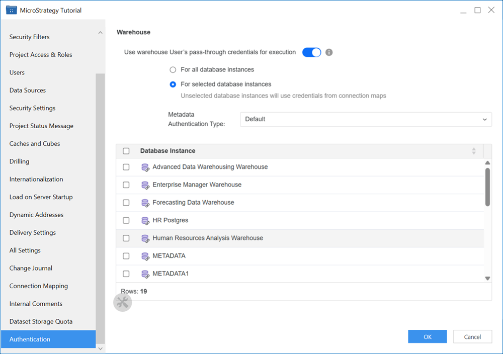Click OK to save settings

(427, 337)
